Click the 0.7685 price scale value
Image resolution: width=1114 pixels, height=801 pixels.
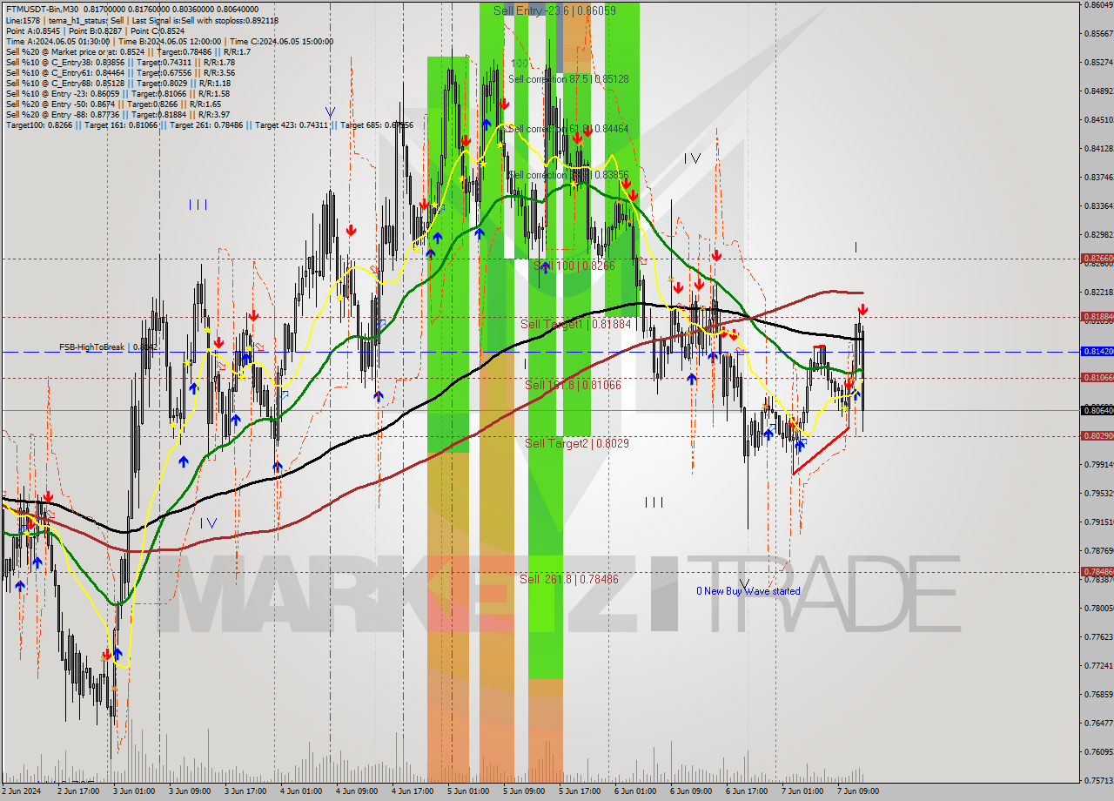click(x=1098, y=695)
